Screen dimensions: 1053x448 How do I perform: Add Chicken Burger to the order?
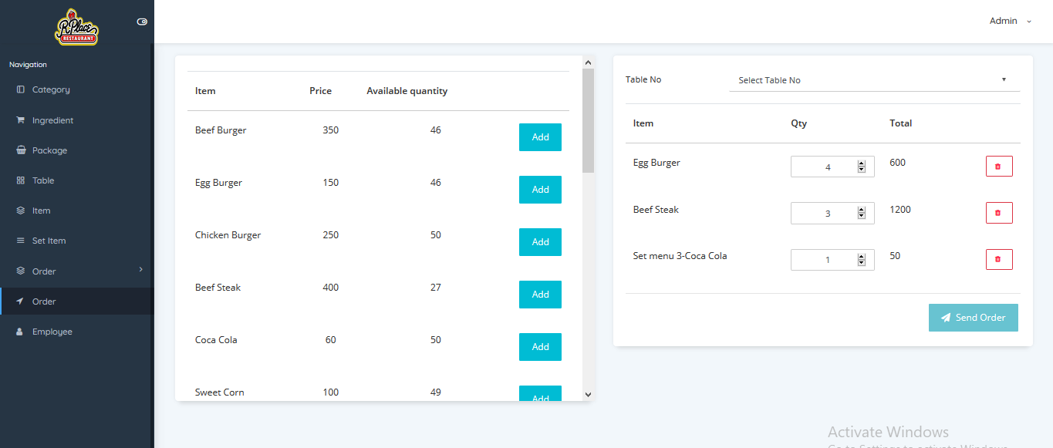pos(540,242)
